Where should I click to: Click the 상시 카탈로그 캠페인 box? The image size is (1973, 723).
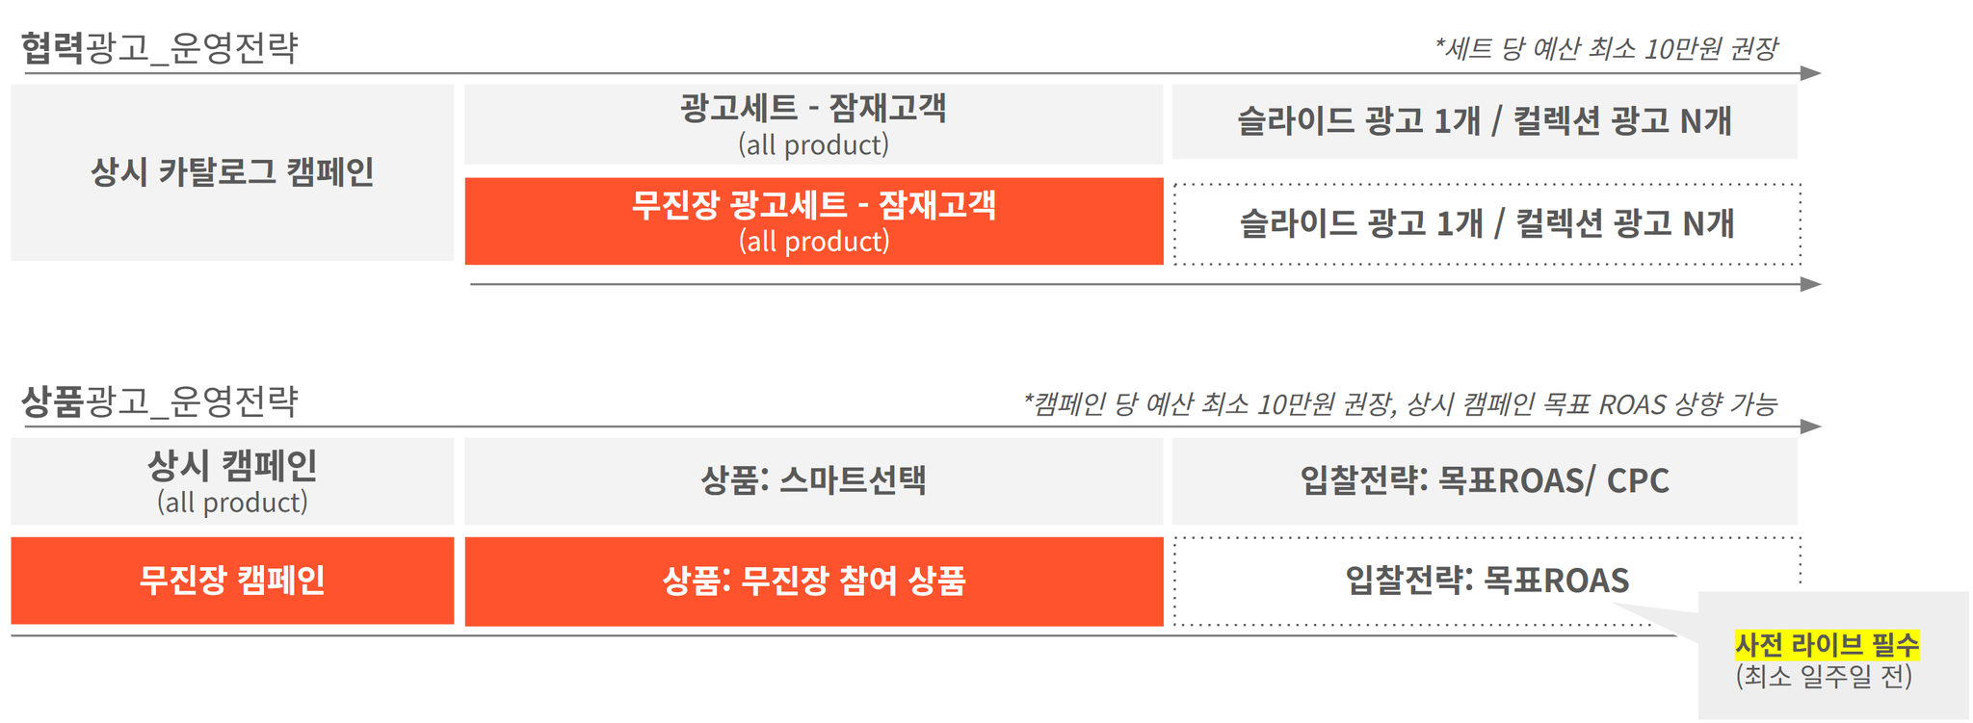232,172
